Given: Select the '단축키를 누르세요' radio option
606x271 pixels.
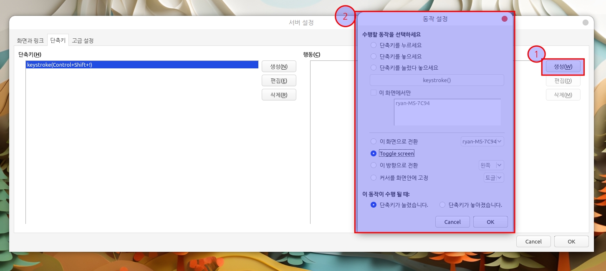Looking at the screenshot, I should pos(374,45).
